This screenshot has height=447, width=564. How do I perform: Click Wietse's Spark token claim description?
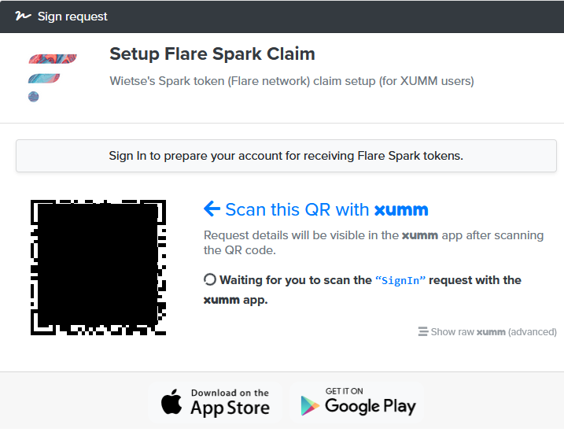pyautogui.click(x=292, y=81)
